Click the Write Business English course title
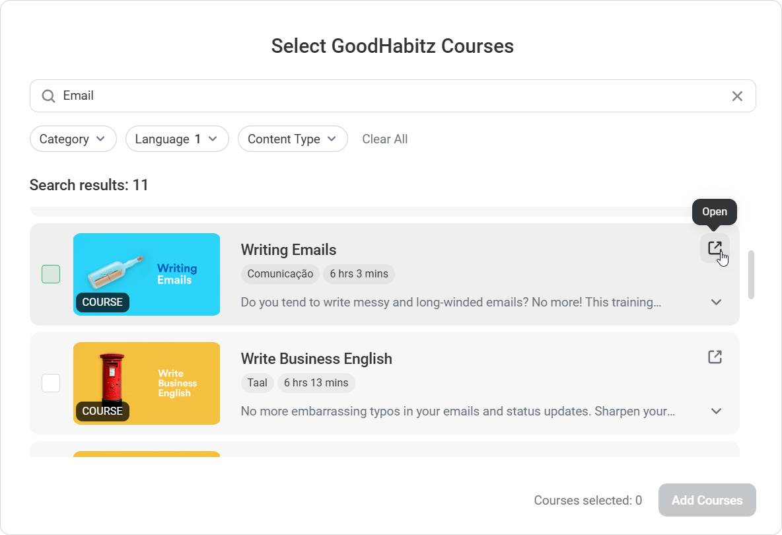Screen dimensions: 782x535 point(316,359)
